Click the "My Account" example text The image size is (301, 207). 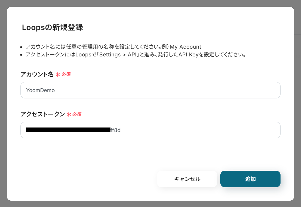tap(185, 47)
